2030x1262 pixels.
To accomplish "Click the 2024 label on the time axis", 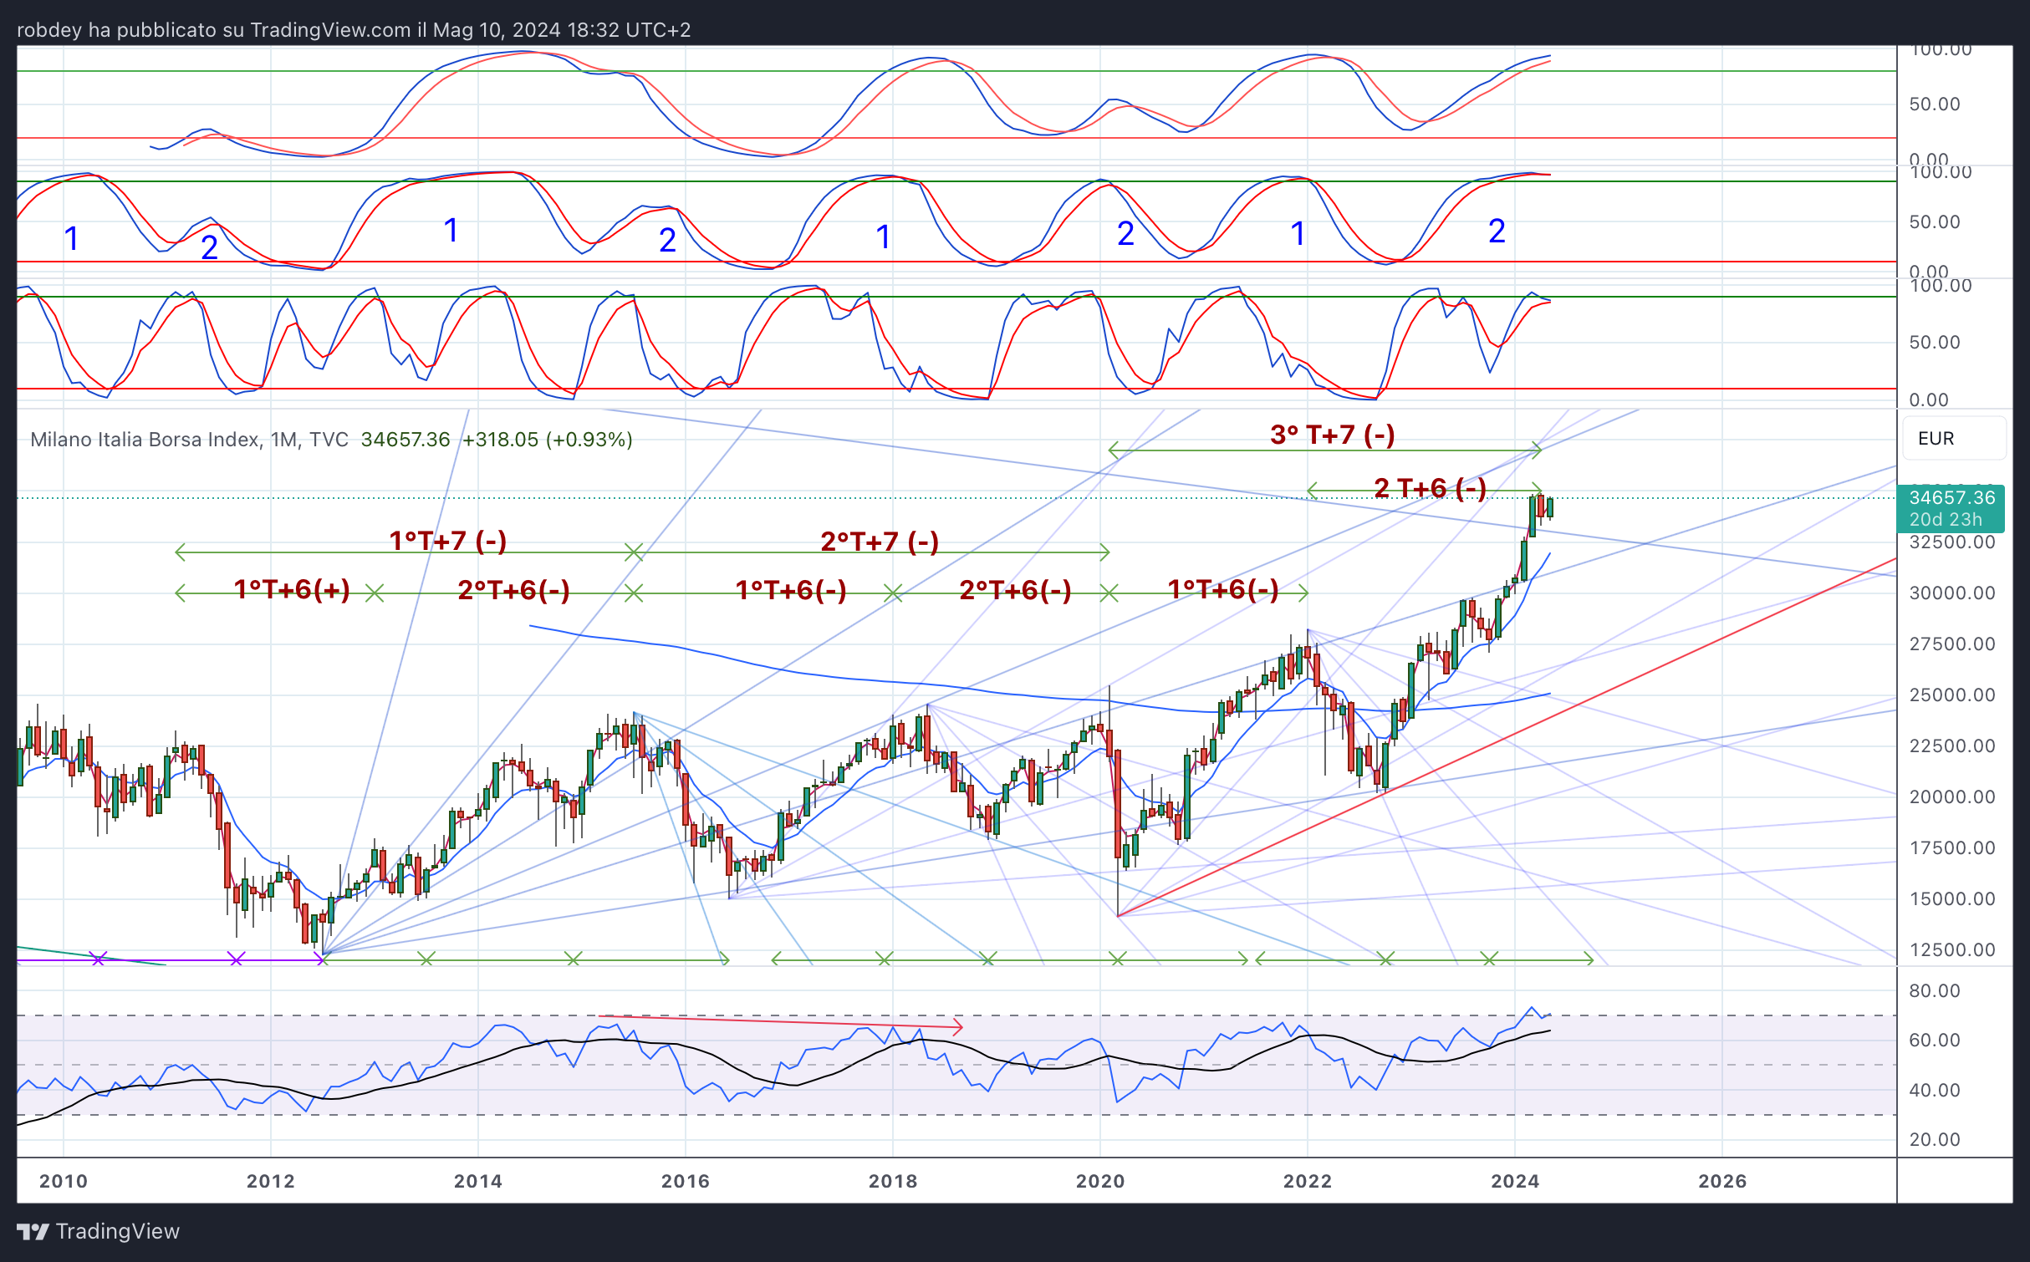I will [x=1515, y=1181].
